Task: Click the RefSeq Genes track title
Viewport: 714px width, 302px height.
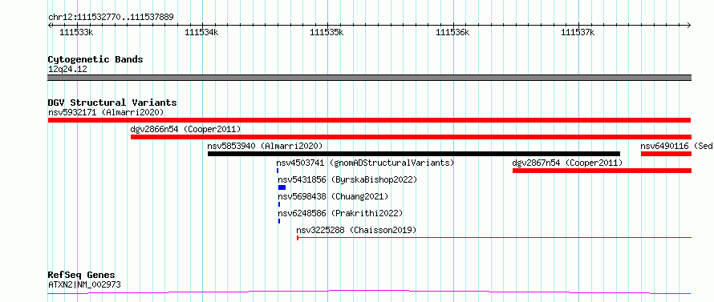Action: pos(82,276)
